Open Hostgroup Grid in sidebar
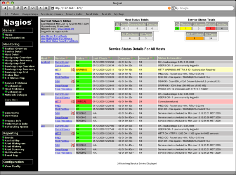The width and height of the screenshot is (236, 175). coord(15,63)
